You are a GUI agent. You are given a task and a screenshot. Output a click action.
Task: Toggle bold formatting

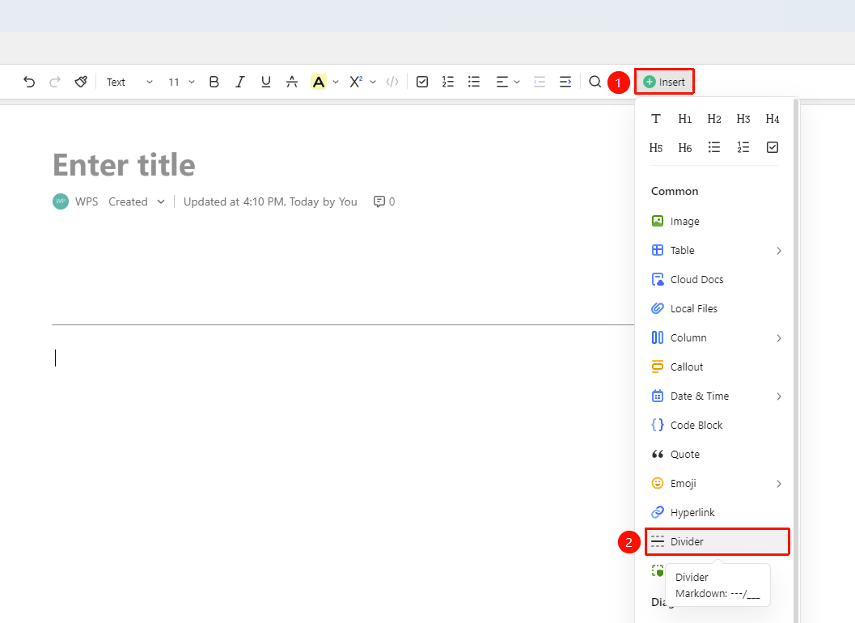click(x=214, y=82)
